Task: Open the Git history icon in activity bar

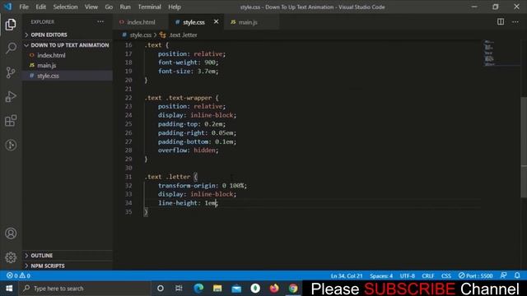Action: coord(11,145)
